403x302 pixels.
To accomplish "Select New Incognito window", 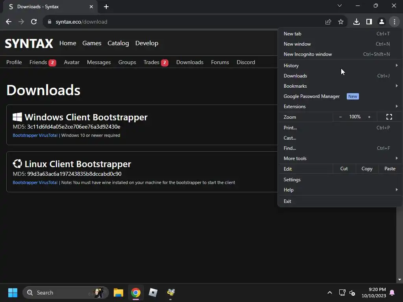I will (x=340, y=54).
